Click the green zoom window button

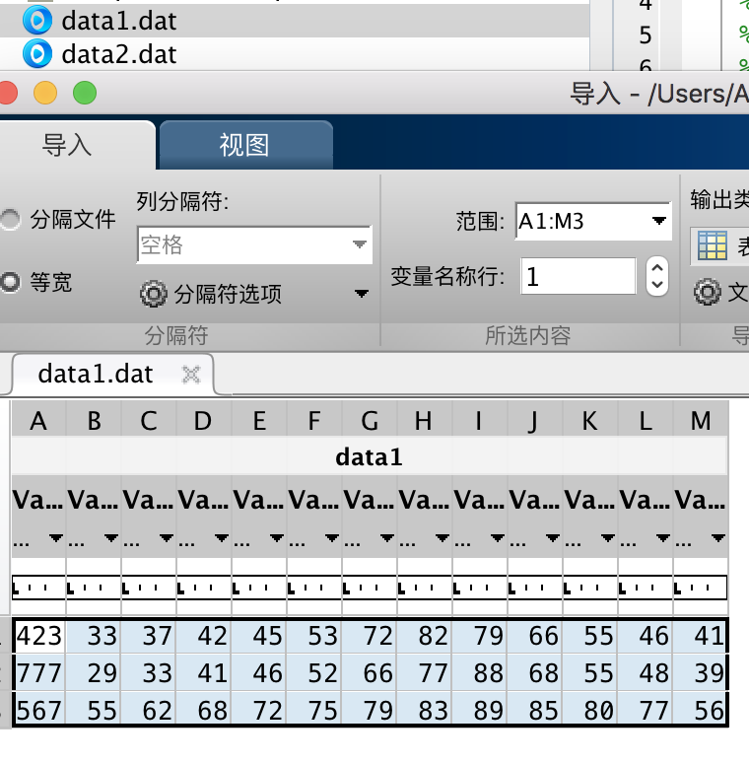85,93
